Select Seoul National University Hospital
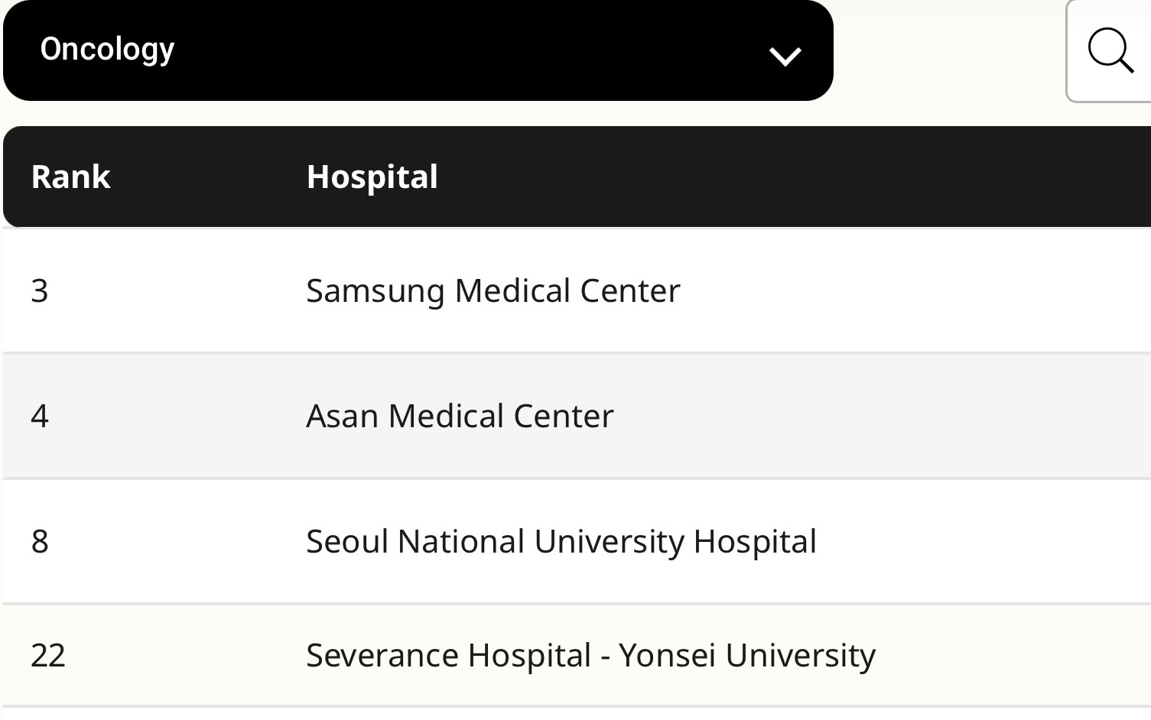The width and height of the screenshot is (1151, 720). pyautogui.click(x=561, y=541)
